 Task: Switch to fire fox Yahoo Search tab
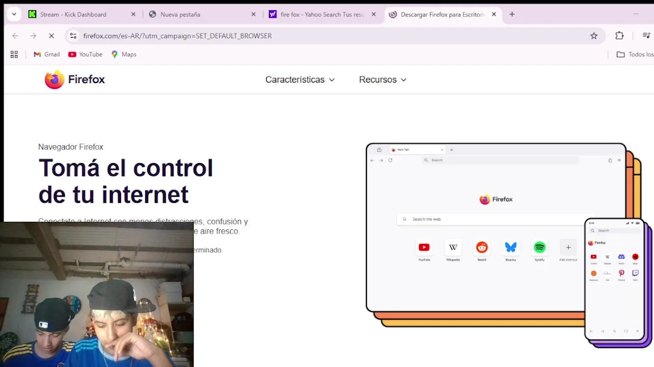(322, 14)
